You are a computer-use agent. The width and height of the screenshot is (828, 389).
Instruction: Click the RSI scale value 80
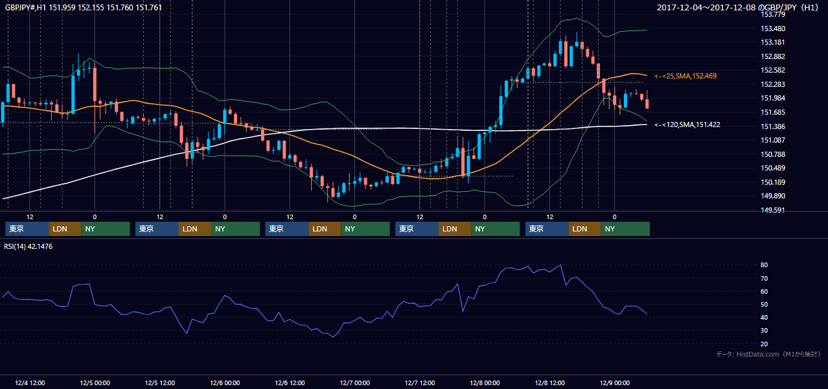[x=765, y=265]
